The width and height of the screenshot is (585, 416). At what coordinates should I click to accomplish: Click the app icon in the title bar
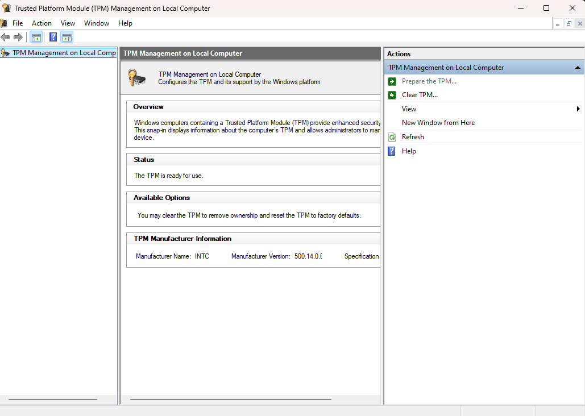point(6,8)
